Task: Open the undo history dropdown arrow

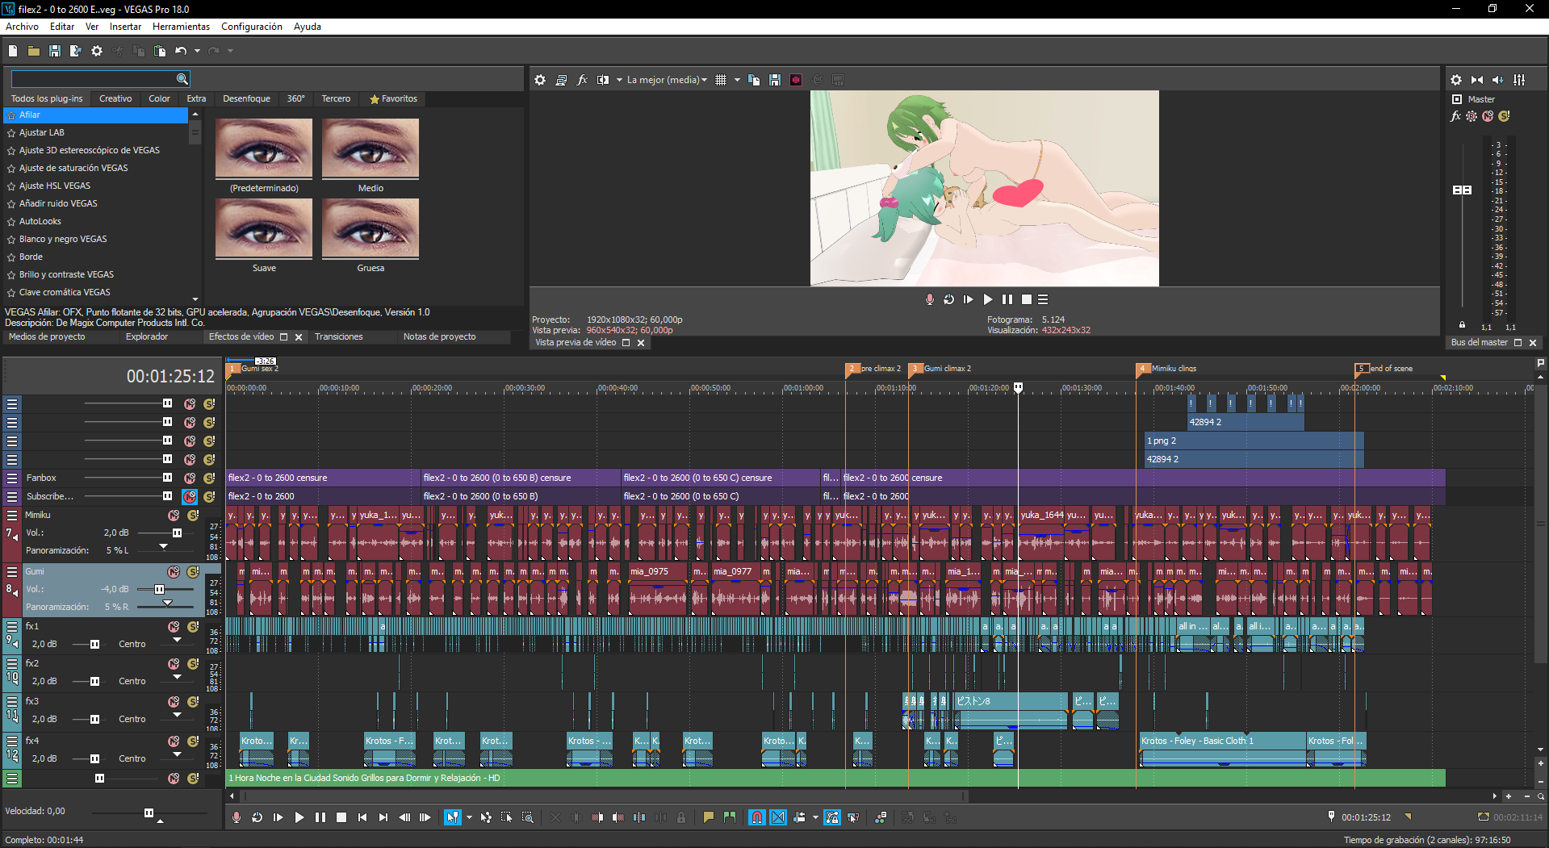Action: click(197, 51)
